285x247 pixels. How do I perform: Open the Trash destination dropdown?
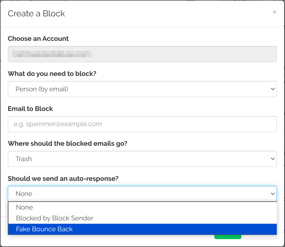(142, 159)
